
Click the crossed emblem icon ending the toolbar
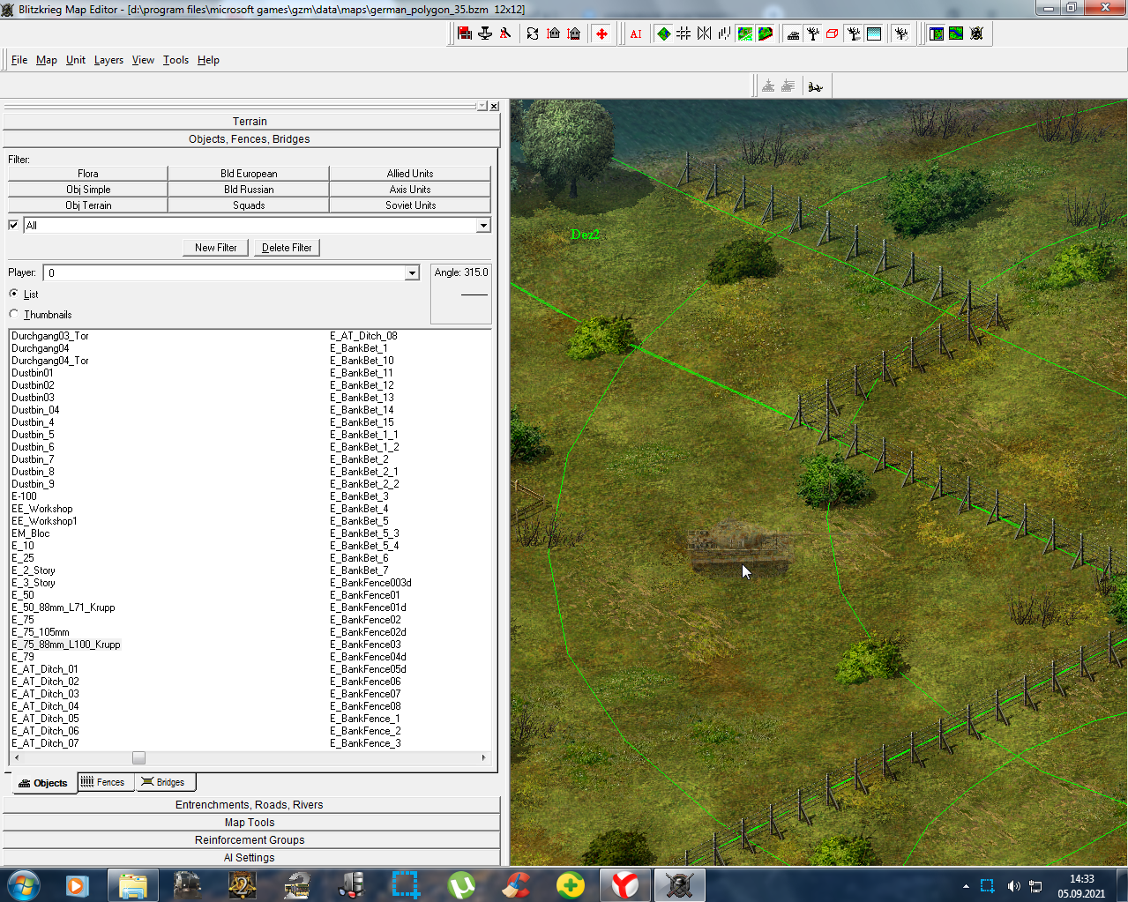pos(976,34)
